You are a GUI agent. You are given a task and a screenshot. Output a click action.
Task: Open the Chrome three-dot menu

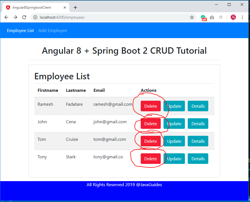(x=242, y=17)
